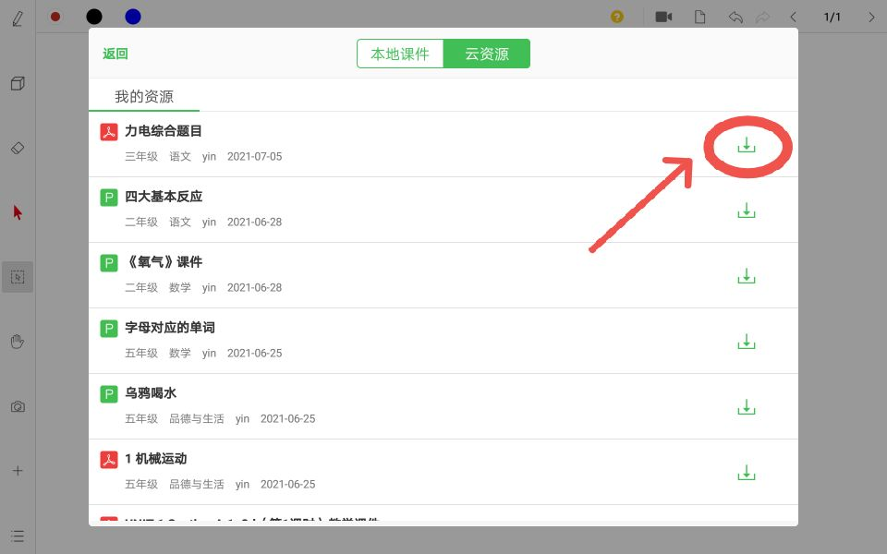Open the 字母对应的单词 resource title
Screen dimensions: 887x554
pyautogui.click(x=170, y=328)
